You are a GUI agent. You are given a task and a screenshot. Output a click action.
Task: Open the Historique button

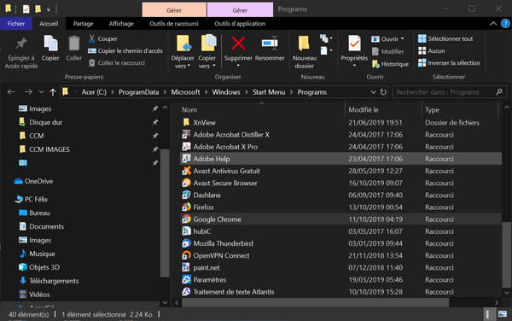point(391,64)
